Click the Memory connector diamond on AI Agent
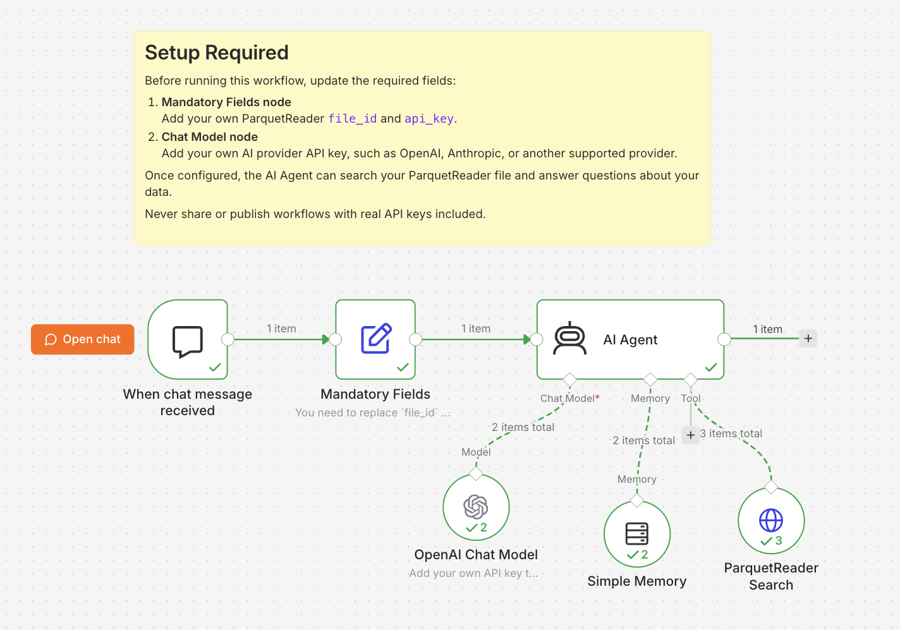This screenshot has width=900, height=630. [650, 379]
